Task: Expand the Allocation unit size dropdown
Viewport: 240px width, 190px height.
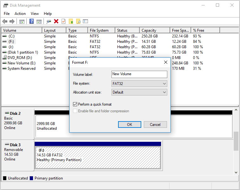Action: (x=139, y=92)
